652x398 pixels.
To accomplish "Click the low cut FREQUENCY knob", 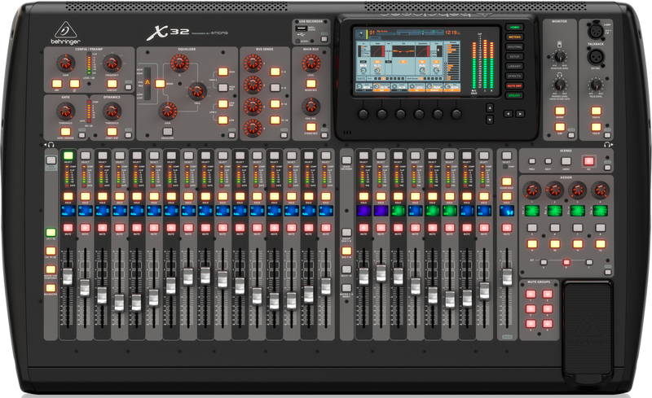I will [x=112, y=63].
